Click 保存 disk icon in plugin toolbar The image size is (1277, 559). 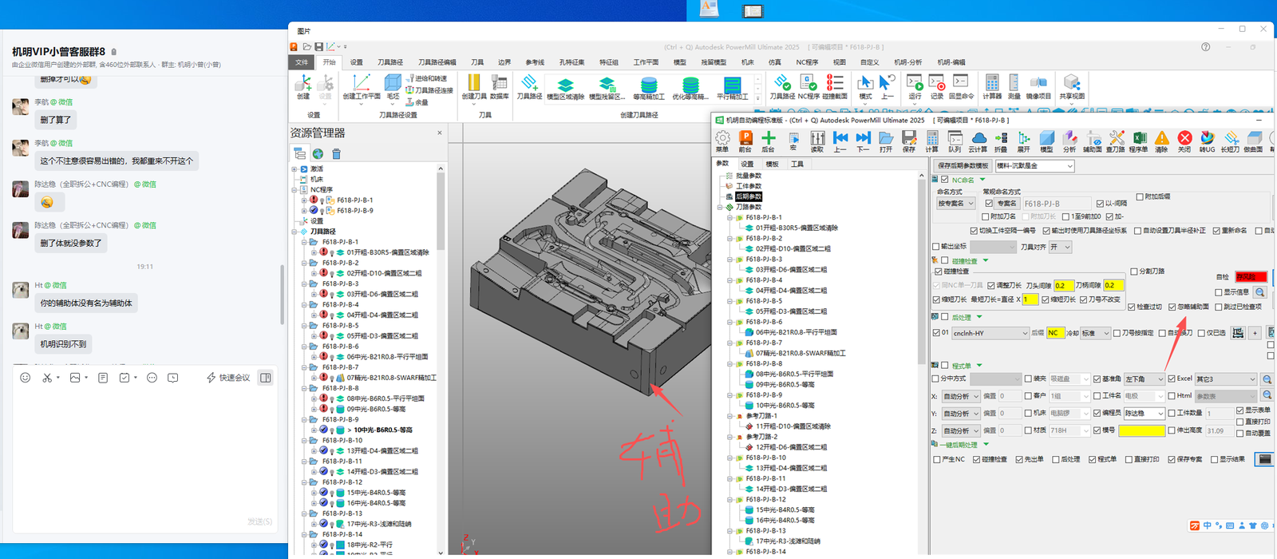(x=909, y=138)
